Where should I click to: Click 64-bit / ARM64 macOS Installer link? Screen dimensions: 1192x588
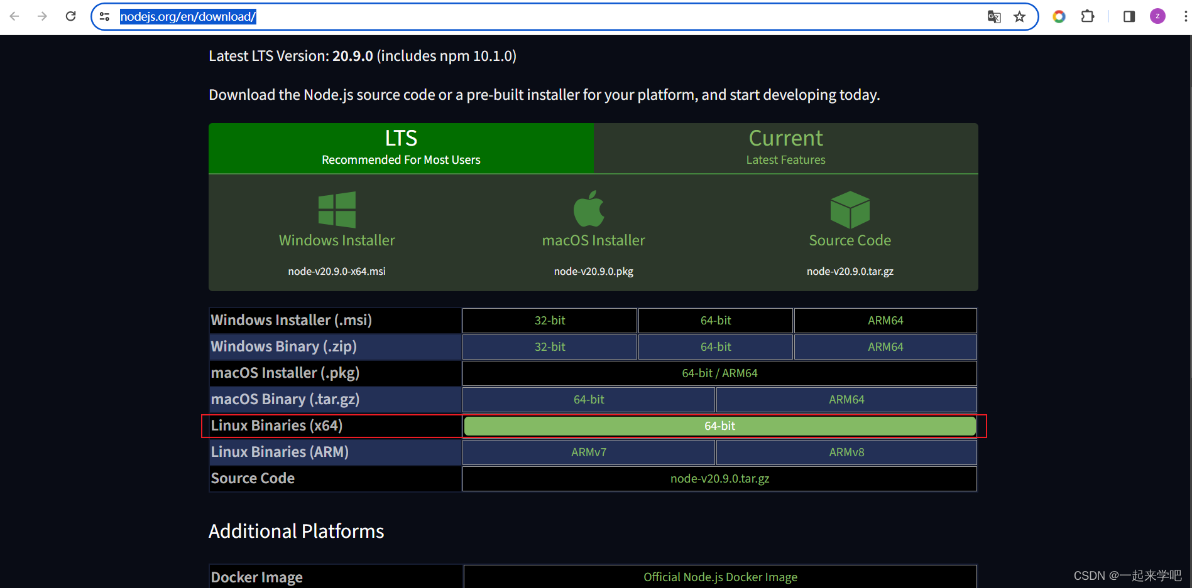[720, 373]
